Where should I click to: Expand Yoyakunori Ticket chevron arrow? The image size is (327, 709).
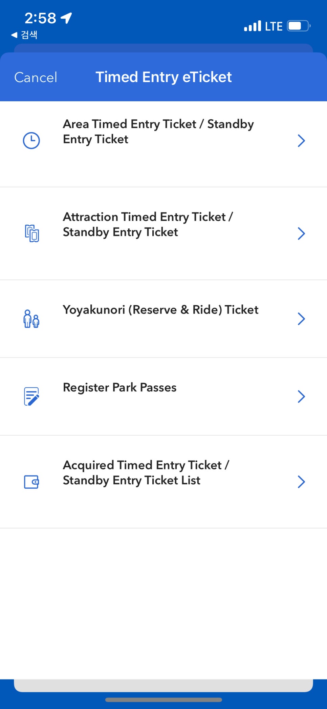[x=301, y=319]
